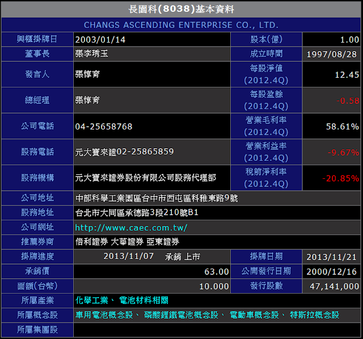Open the 電池材料相關 industry link
Screen dimensions: 363x339
[x=143, y=300]
